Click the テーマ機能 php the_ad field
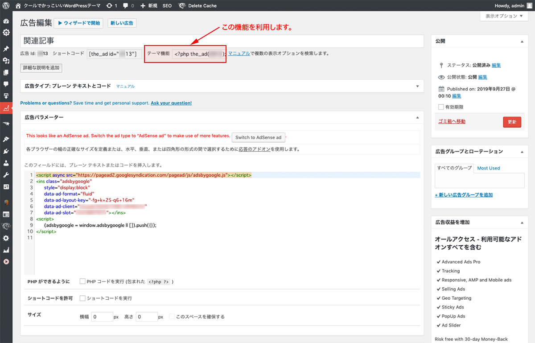This screenshot has height=343, width=535. (198, 54)
